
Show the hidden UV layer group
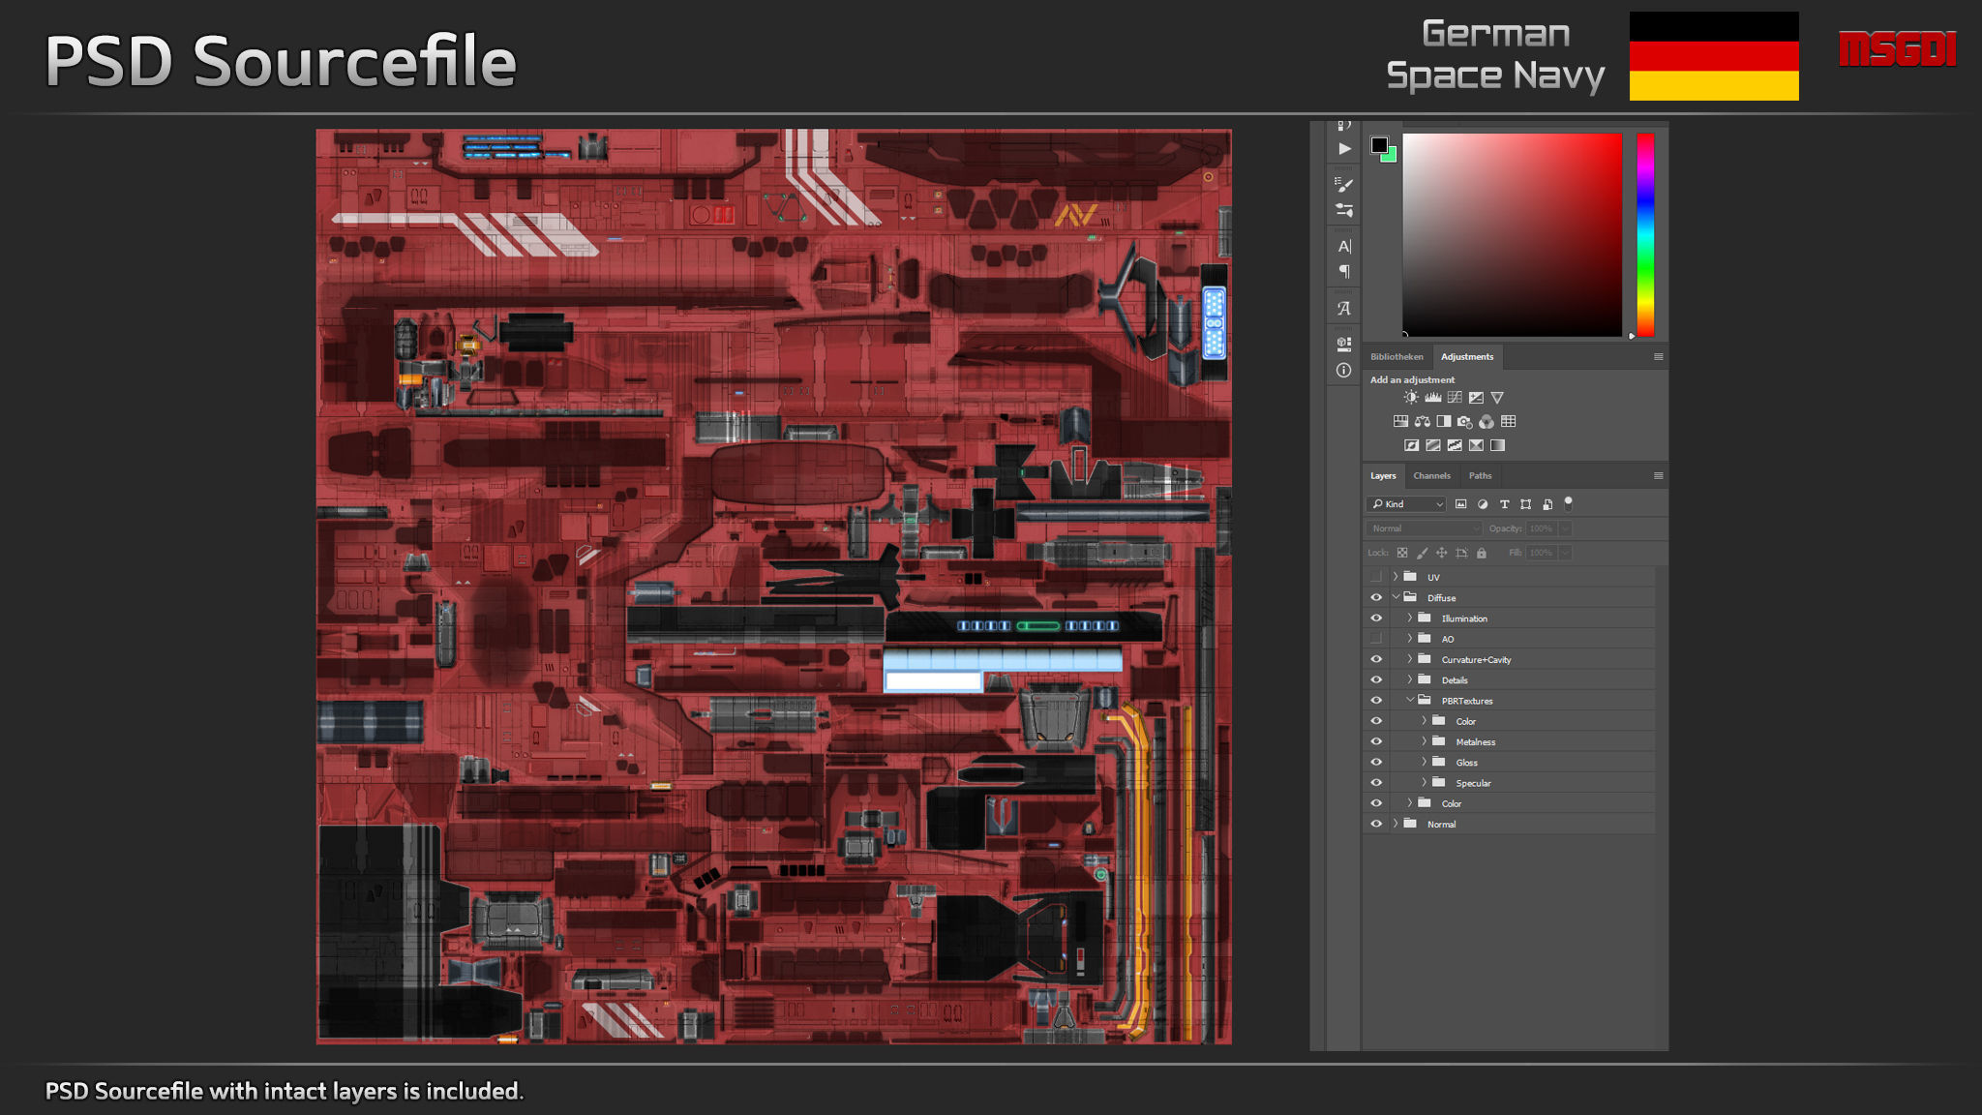(x=1376, y=577)
